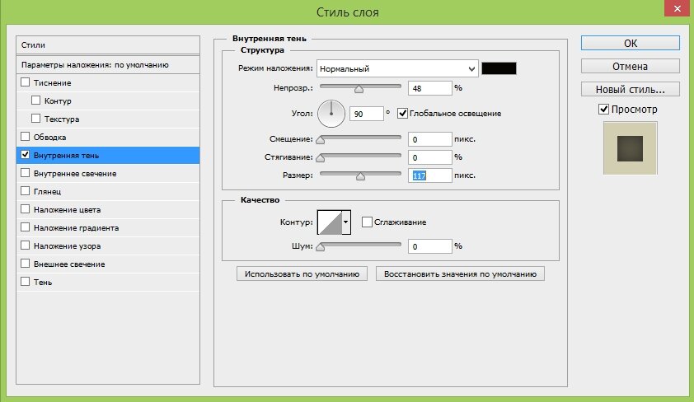Enable Наложение градиента checkbox

pyautogui.click(x=26, y=227)
